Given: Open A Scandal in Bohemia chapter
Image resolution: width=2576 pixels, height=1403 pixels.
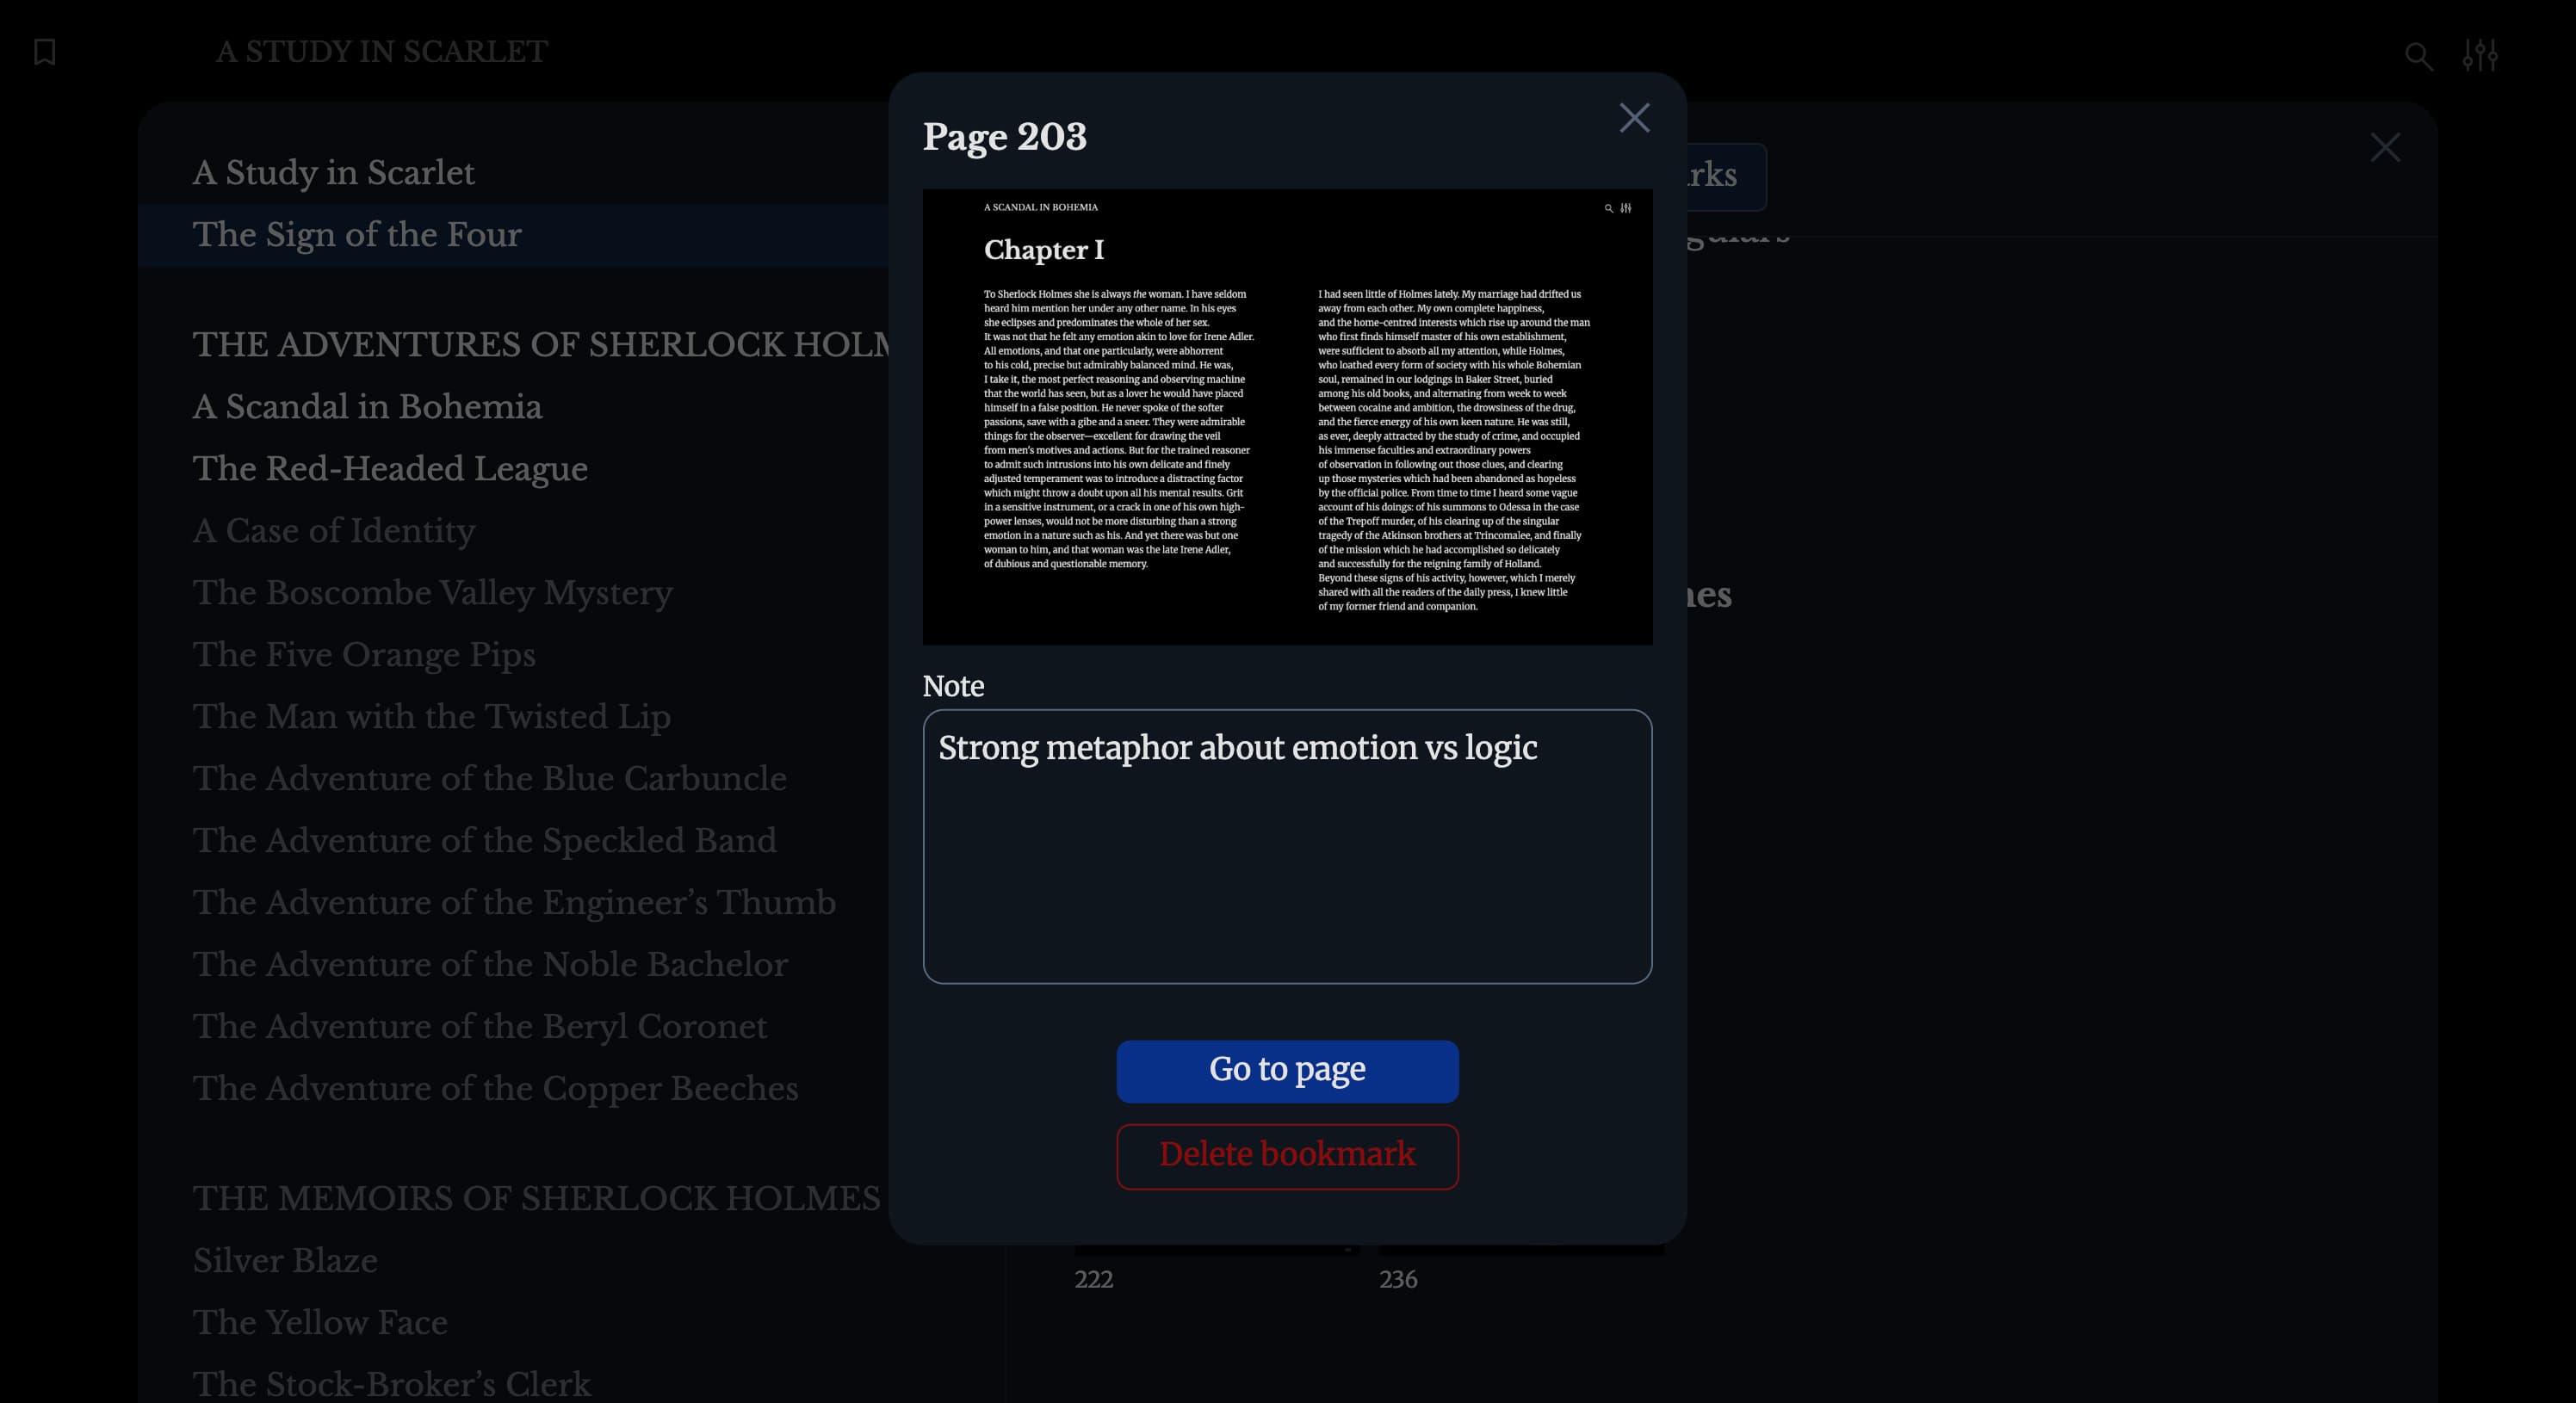Looking at the screenshot, I should pos(367,407).
